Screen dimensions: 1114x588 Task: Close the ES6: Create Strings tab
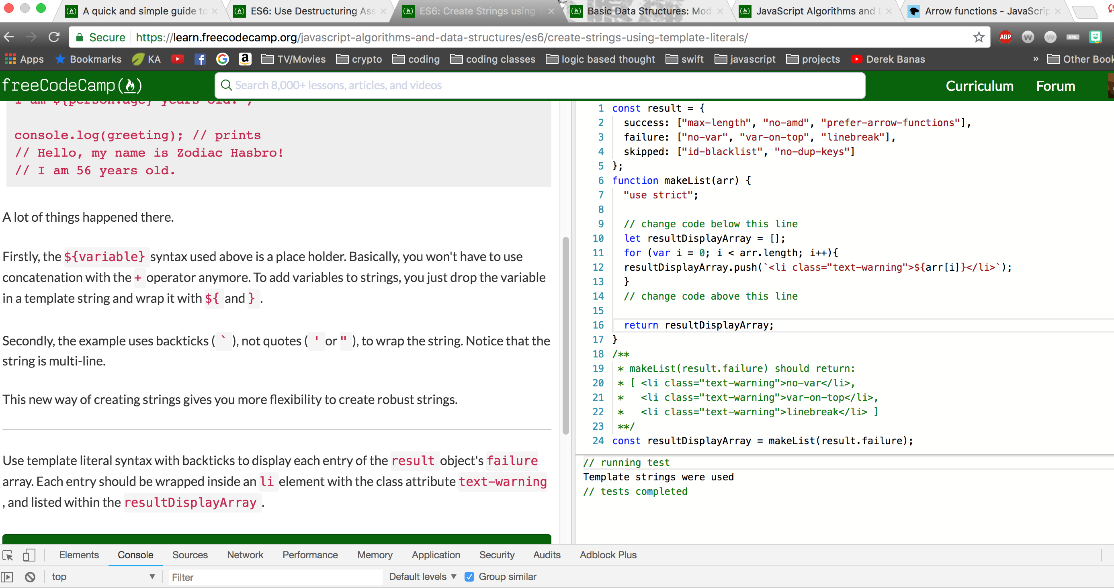[x=551, y=12]
